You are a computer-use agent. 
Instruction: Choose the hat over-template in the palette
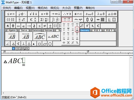tap(68, 25)
